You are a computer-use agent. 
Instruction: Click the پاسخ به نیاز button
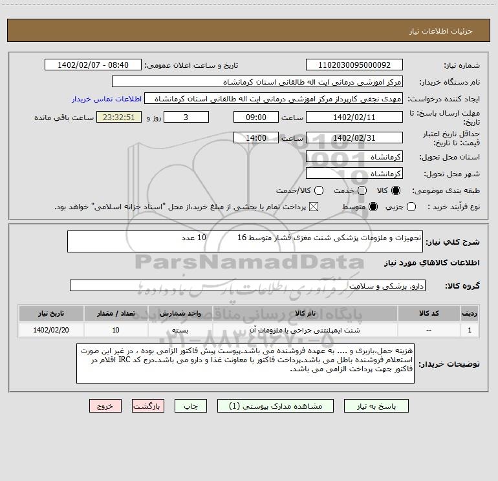coord(376,406)
